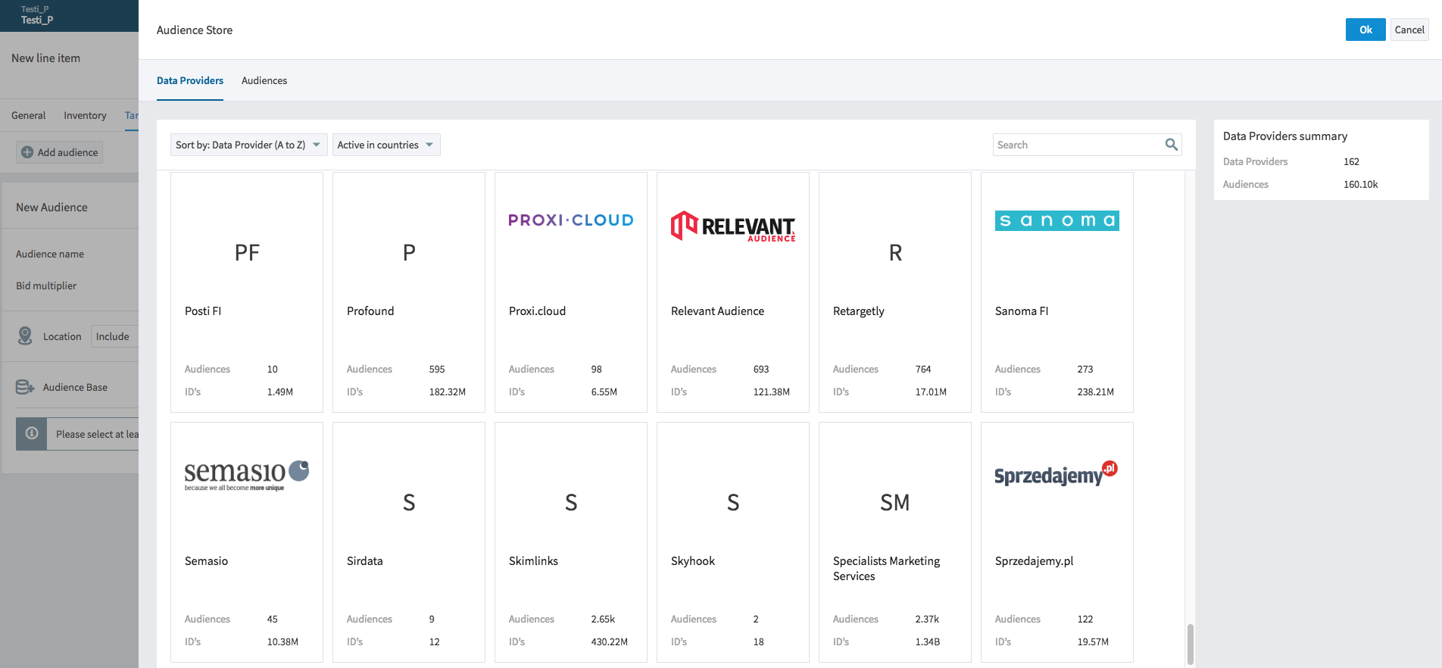Open the Inventory tab in line item
Image resolution: width=1442 pixels, height=668 pixels.
(x=85, y=115)
